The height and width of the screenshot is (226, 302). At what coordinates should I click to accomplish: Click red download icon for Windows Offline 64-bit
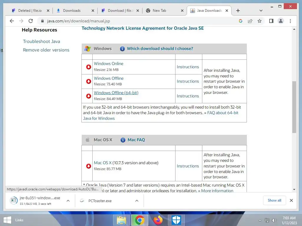click(88, 96)
